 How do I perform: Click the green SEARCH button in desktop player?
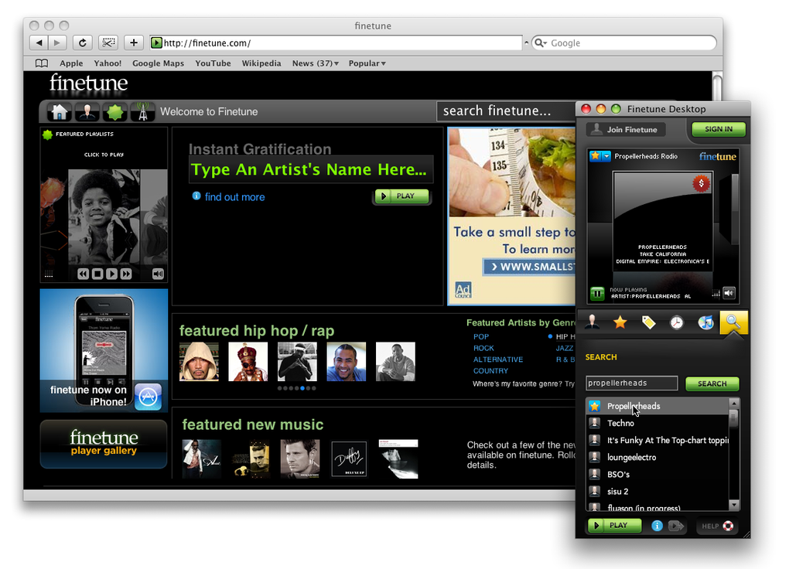712,384
